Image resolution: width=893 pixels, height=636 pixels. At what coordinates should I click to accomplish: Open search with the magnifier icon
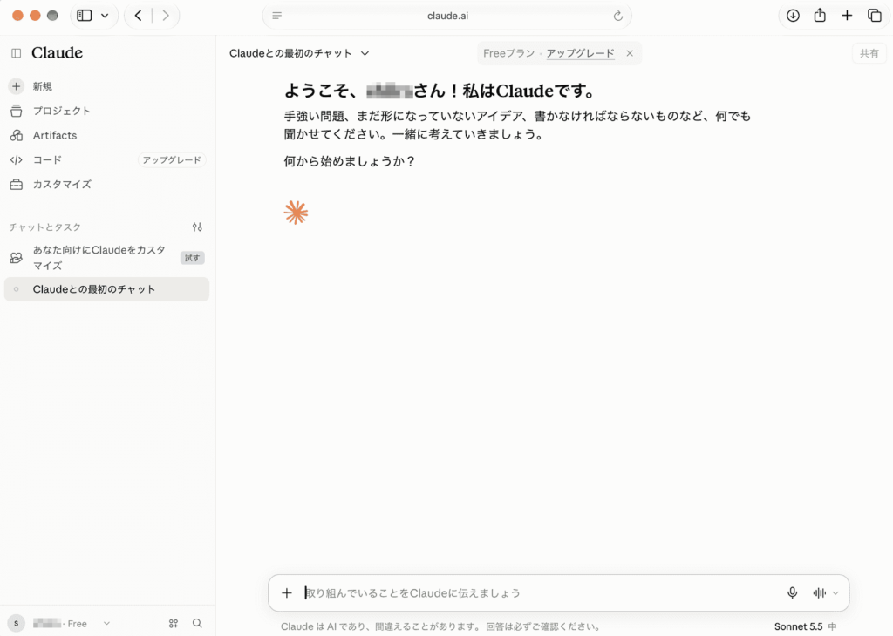[197, 624]
